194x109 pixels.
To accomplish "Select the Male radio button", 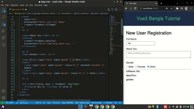I will [x=127, y=67].
